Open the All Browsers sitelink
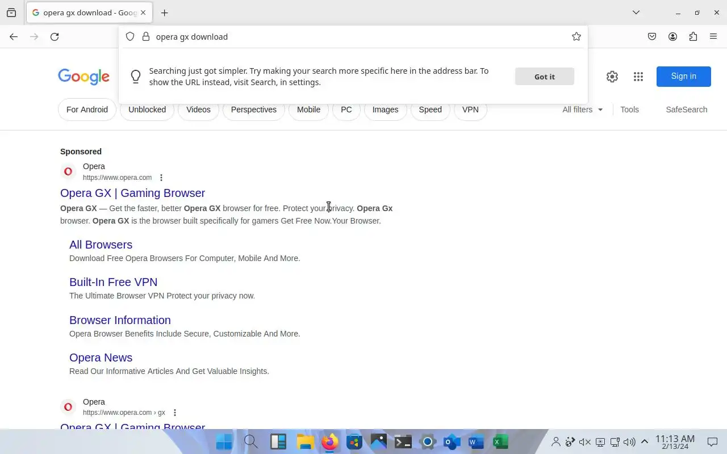The height and width of the screenshot is (454, 727). [x=101, y=245]
